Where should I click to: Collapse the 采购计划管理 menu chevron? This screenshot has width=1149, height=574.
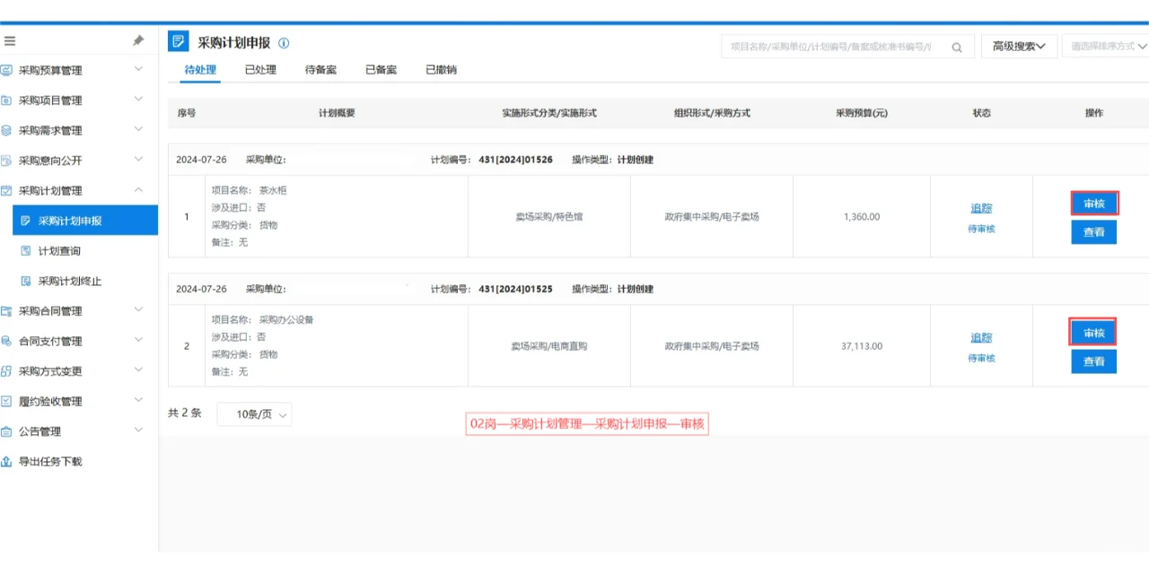138,189
